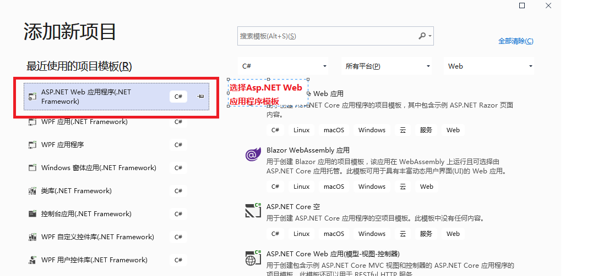Click the WPF 应用(.NET Framework) template icon
The height and width of the screenshot is (276, 609).
pyautogui.click(x=32, y=122)
